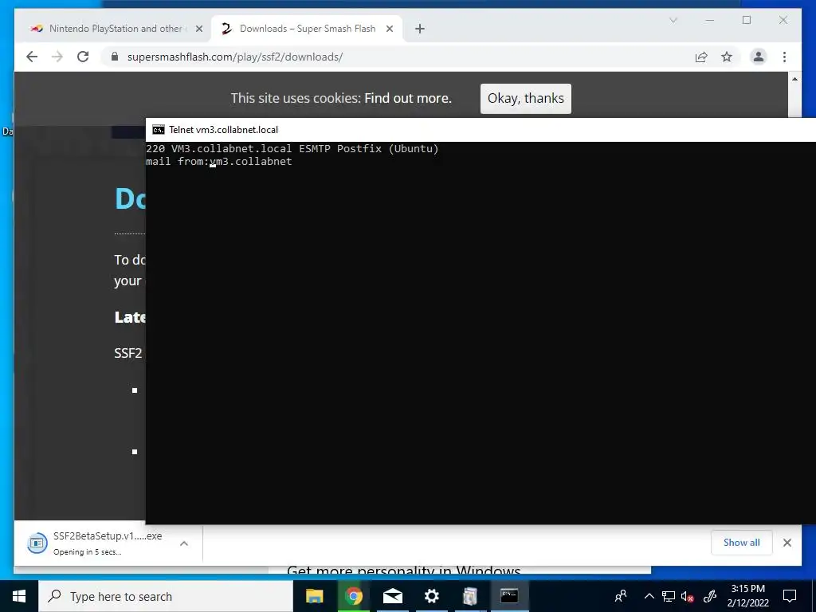Click the Telnet vm3.collabnet.local window title

(223, 130)
